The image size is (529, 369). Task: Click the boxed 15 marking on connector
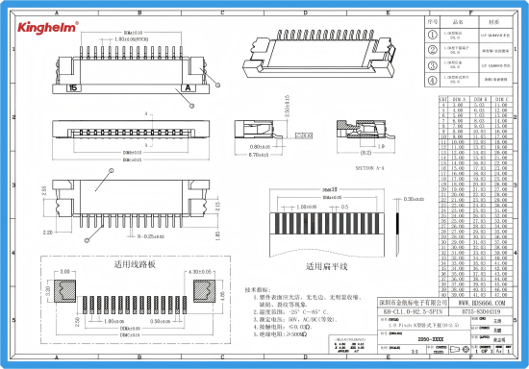pyautogui.click(x=73, y=88)
